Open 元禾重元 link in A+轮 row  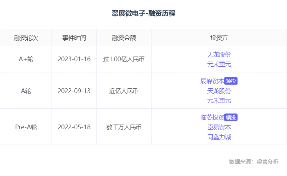click(219, 64)
